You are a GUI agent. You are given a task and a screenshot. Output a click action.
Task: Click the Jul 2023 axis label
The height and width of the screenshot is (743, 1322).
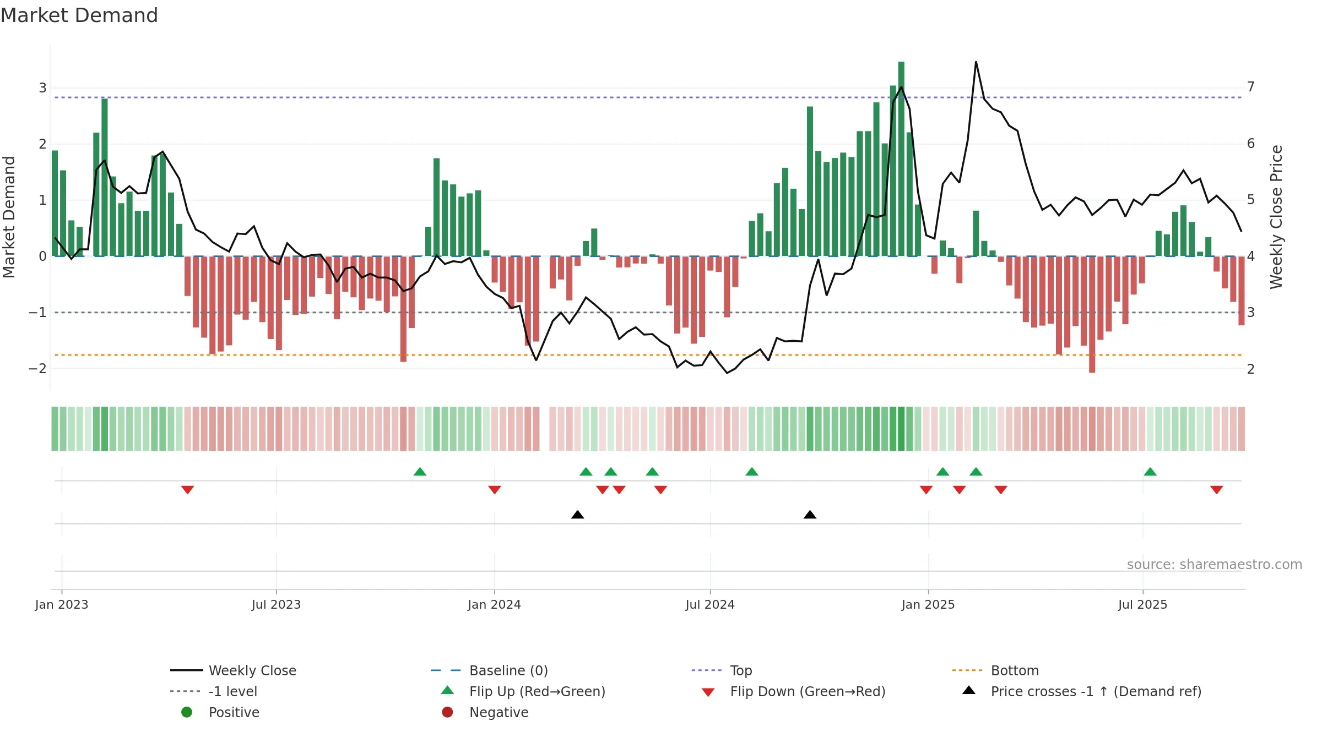click(x=276, y=604)
